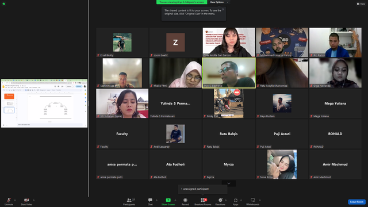This screenshot has width=368, height=207.
Task: Click Nova Rosa's profile picture tile
Action: click(x=282, y=164)
